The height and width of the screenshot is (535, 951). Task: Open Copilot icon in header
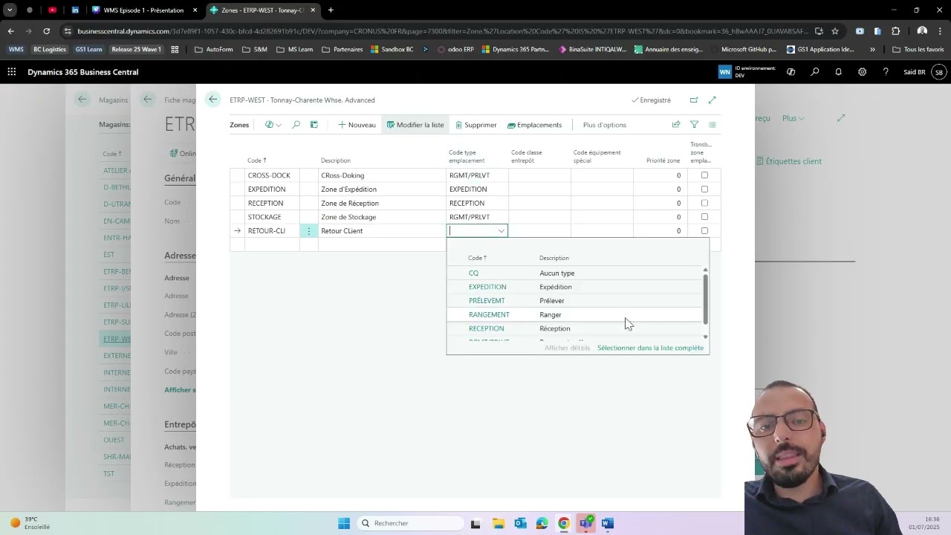pos(791,72)
